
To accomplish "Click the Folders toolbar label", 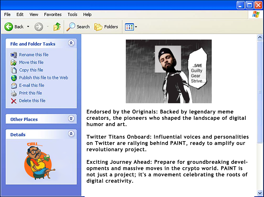I will coord(111,27).
